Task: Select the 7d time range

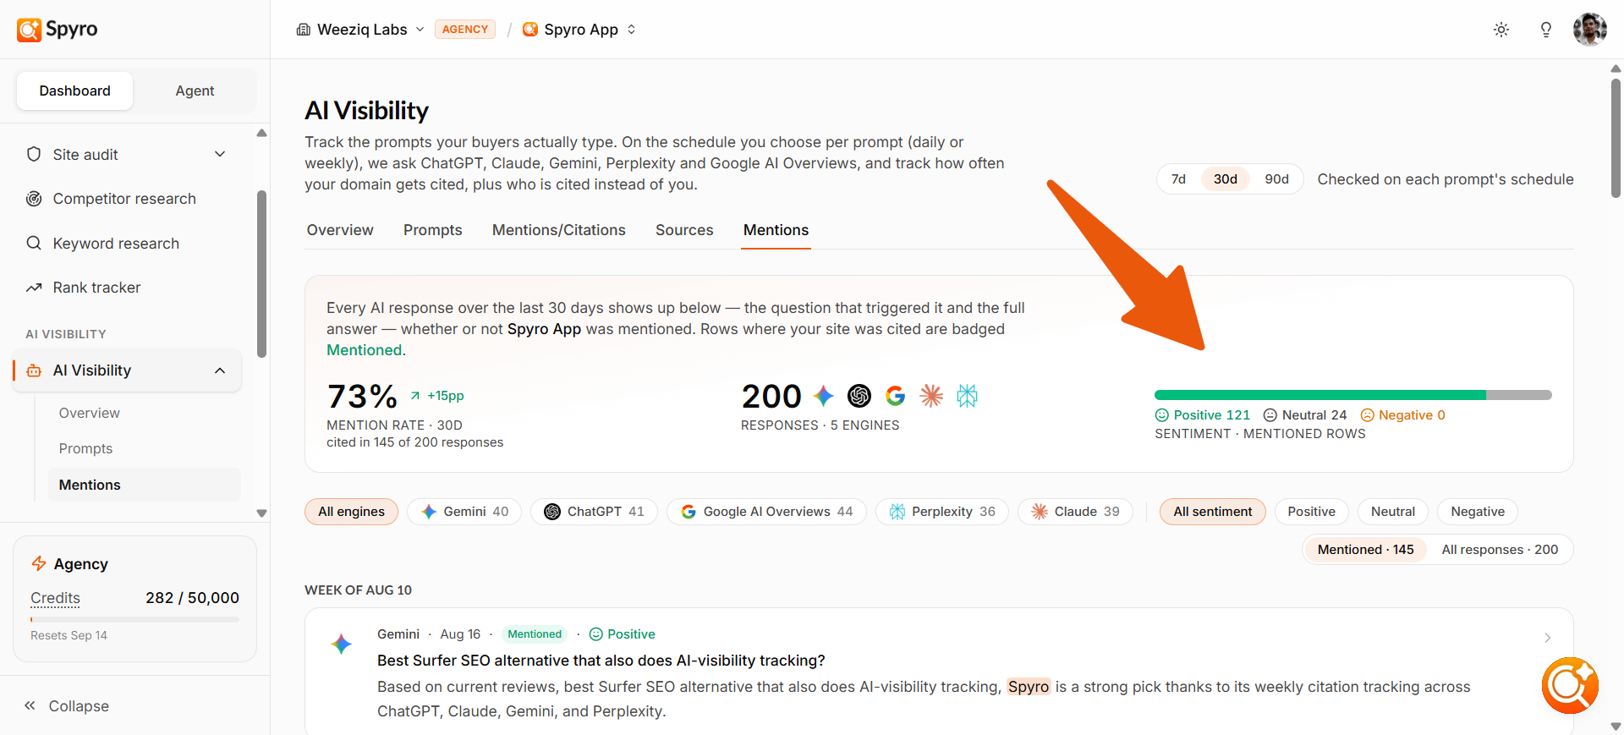Action: [x=1178, y=179]
